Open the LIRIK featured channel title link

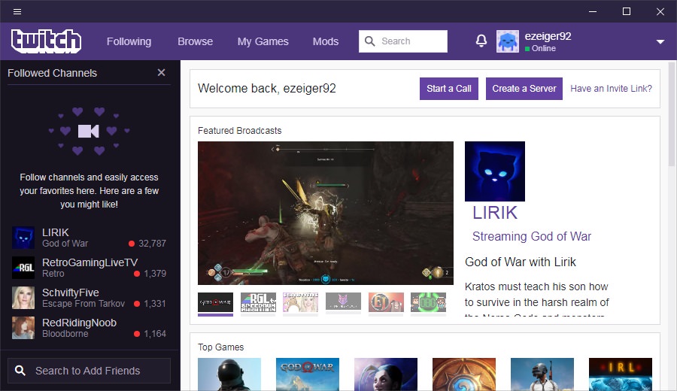tap(495, 213)
